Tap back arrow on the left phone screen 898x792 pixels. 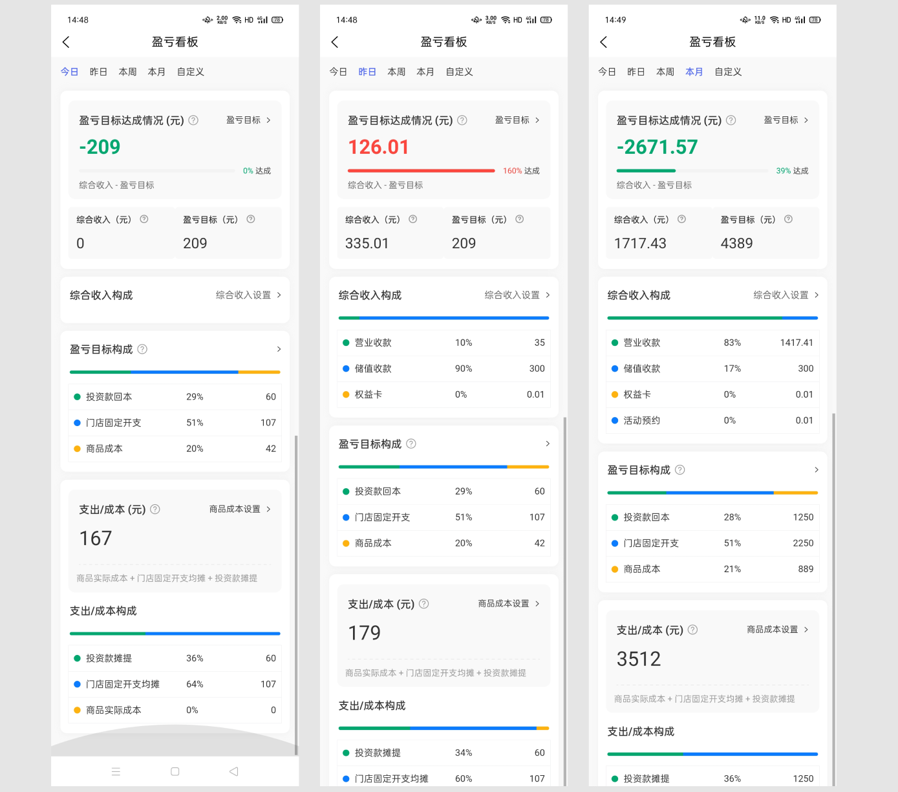pyautogui.click(x=66, y=42)
